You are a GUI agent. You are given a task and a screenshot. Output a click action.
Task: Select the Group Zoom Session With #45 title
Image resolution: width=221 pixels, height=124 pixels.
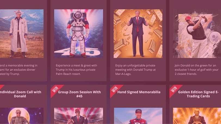coord(79,94)
